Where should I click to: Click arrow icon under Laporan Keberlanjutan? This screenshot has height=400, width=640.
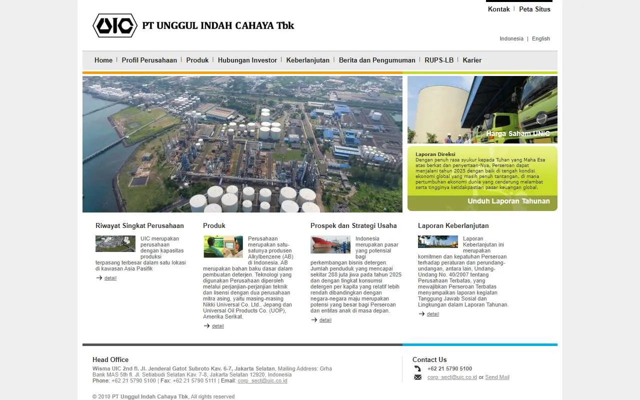pyautogui.click(x=421, y=314)
